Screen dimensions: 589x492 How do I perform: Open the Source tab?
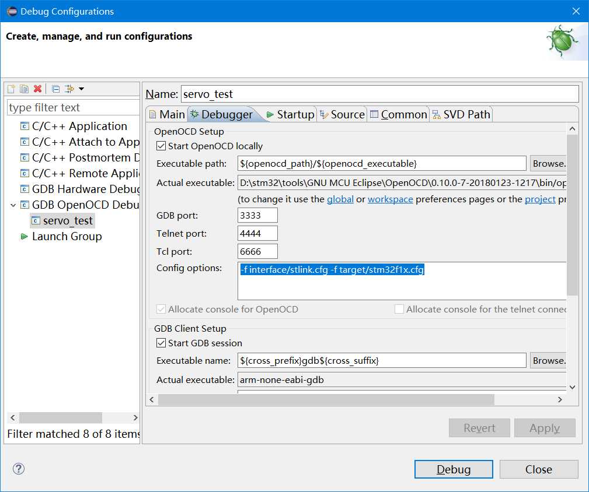point(342,114)
